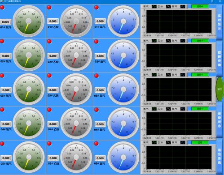Click the oxygen plot legend icon, fifth chart

[x=154, y=143]
